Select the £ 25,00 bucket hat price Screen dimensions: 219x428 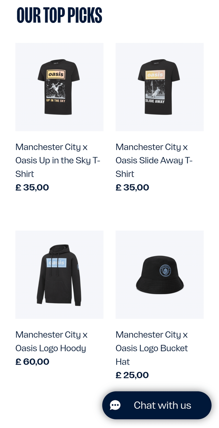[x=132, y=375]
